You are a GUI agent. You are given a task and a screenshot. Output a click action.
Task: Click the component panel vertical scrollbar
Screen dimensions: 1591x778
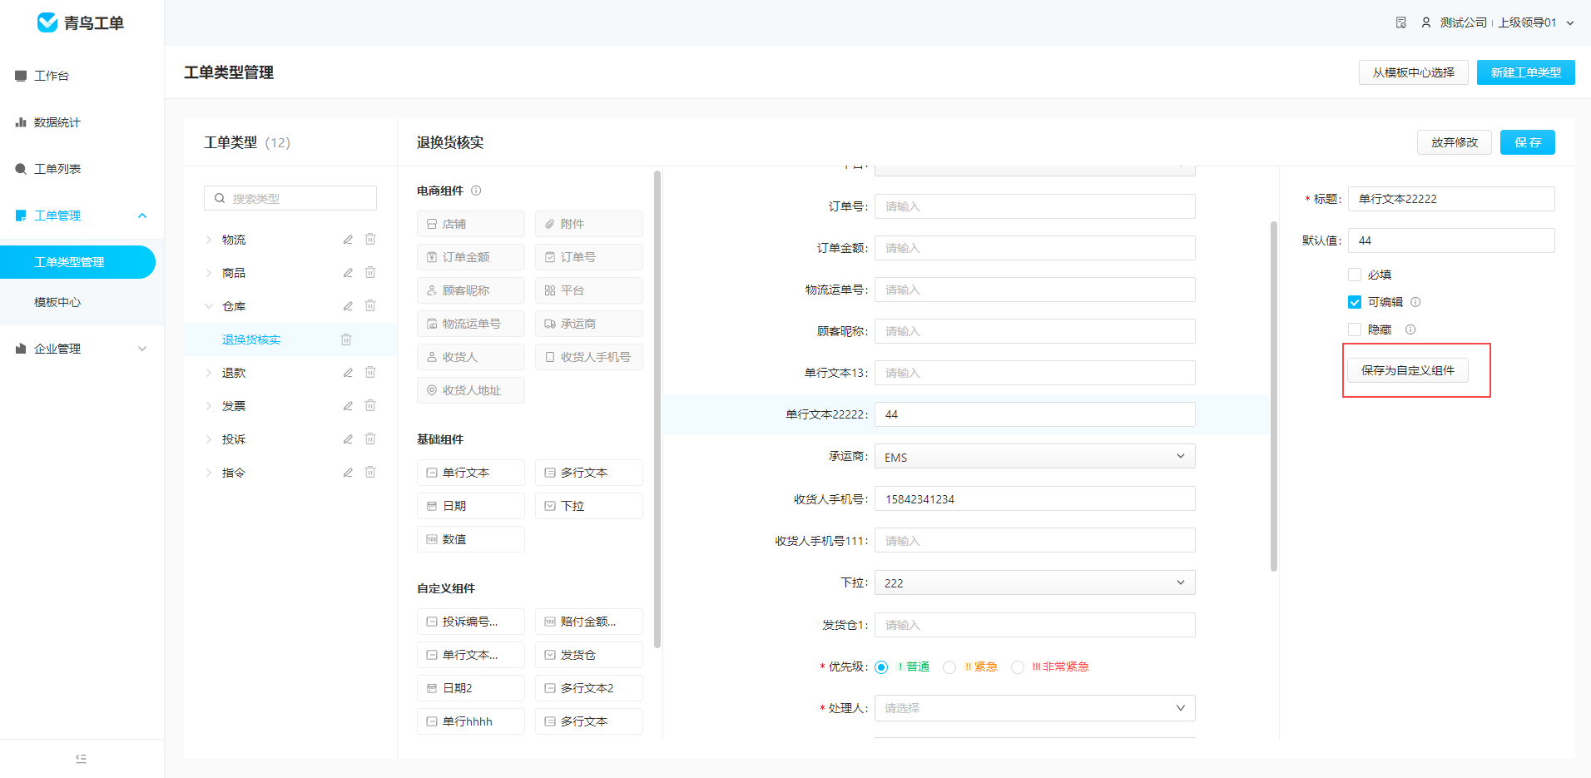657,409
